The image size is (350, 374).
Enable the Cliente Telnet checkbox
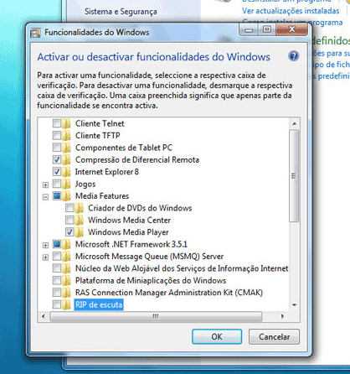[57, 123]
